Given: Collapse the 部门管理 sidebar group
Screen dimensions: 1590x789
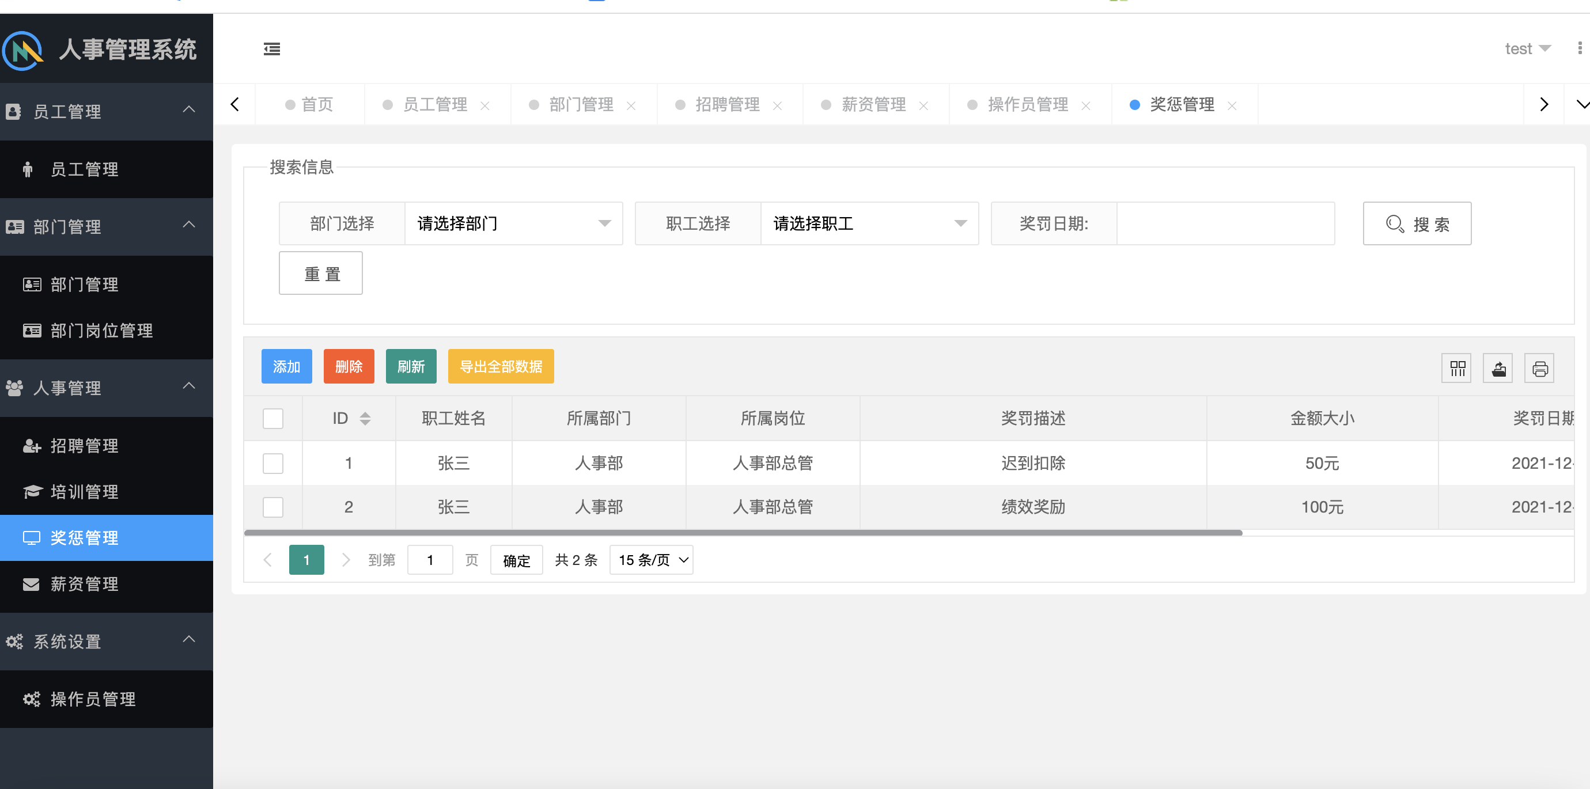Looking at the screenshot, I should 106,226.
